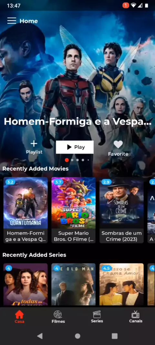
Task: Tap the Android recent apps square
Action: (115, 336)
